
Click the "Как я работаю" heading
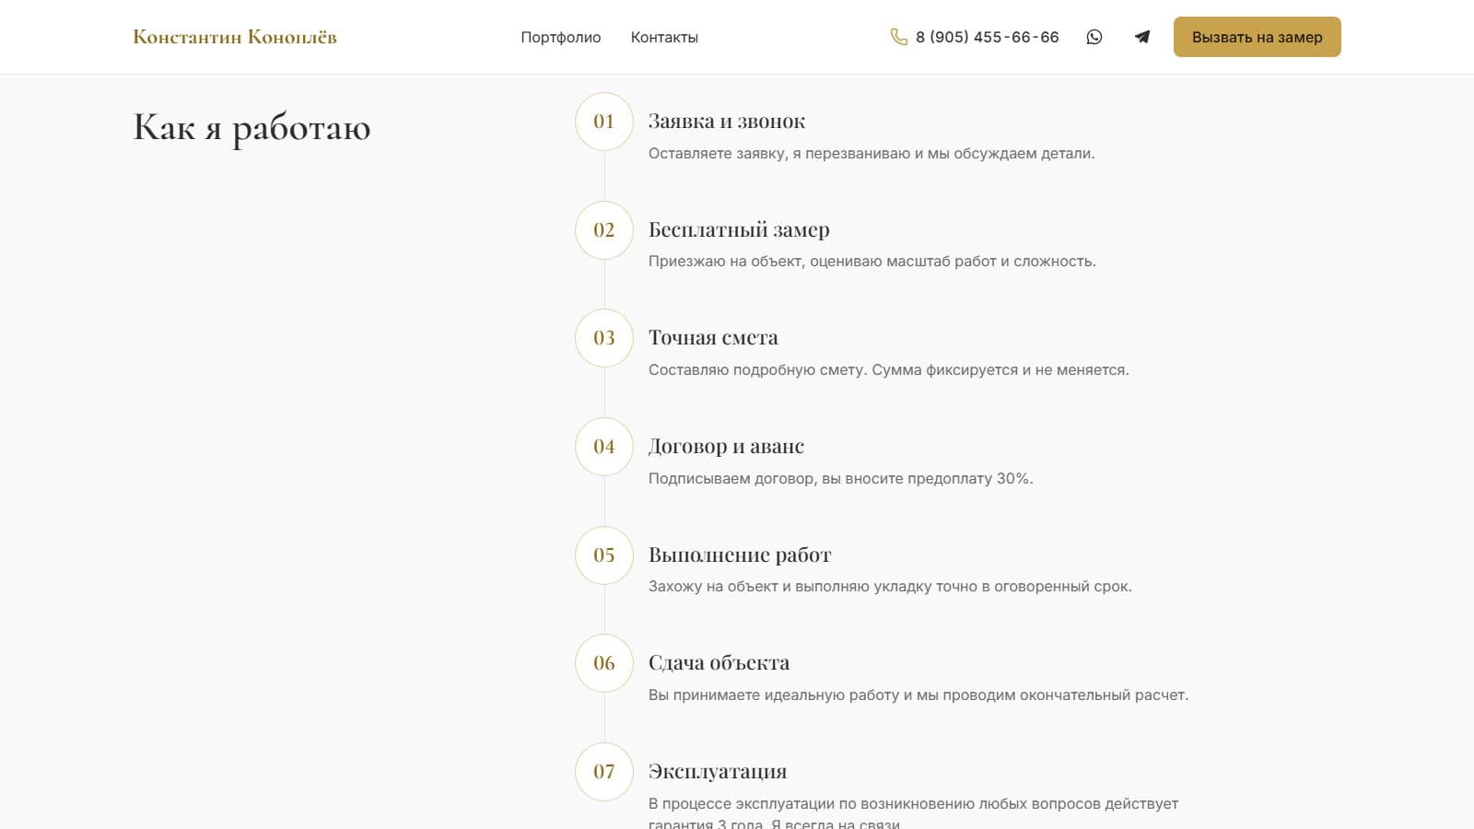(x=252, y=127)
